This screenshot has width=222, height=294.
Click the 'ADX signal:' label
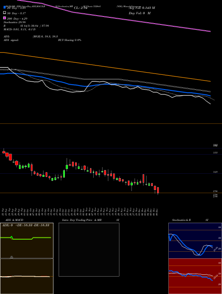[11, 40]
